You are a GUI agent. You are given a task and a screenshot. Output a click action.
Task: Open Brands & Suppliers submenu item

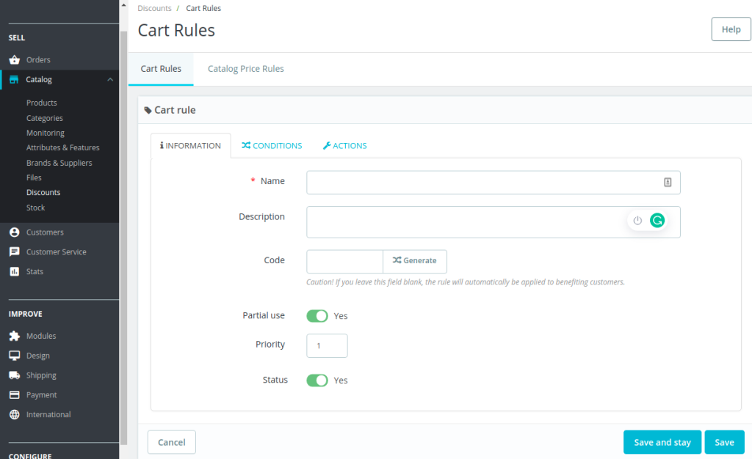click(59, 163)
